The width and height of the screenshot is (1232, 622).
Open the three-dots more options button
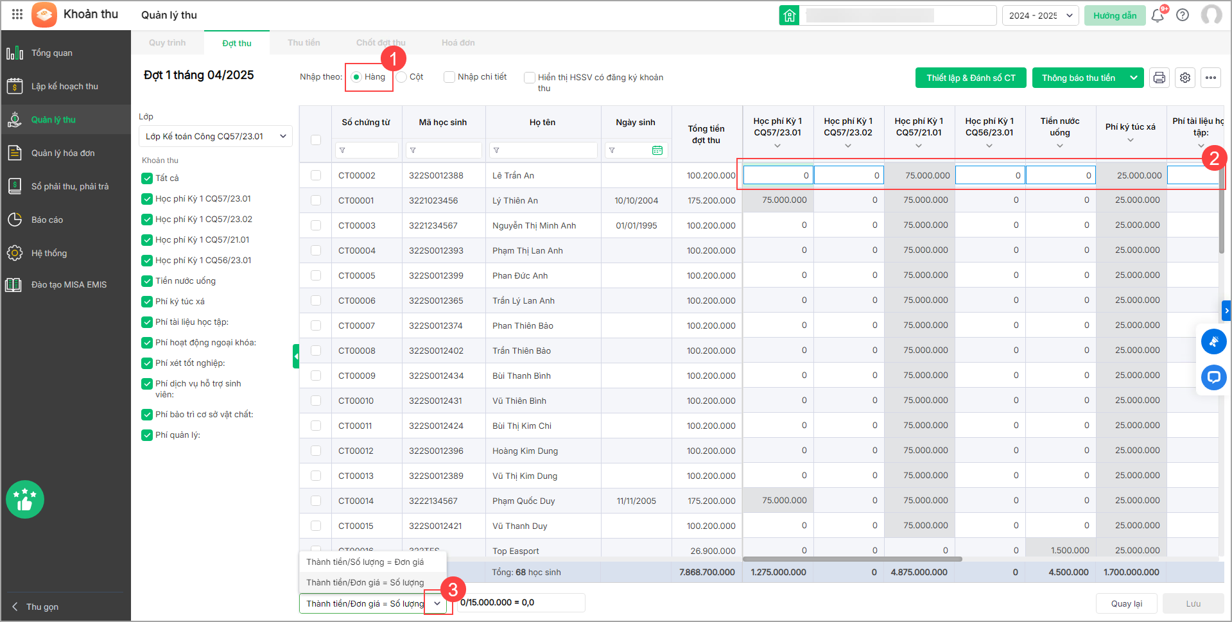tap(1211, 78)
